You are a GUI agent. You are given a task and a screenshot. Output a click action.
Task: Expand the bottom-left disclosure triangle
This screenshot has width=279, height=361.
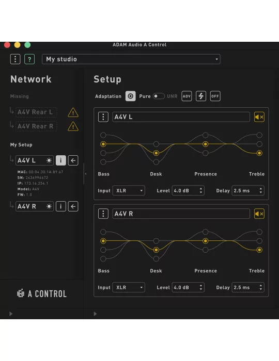pos(11,314)
